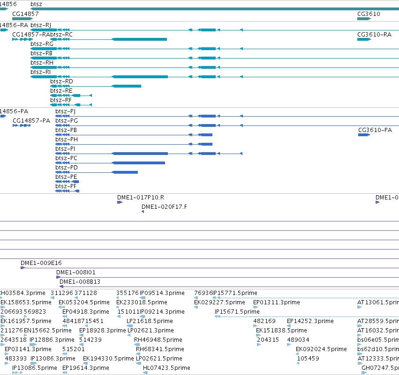This screenshot has height=375, width=399.
Task: Click the large exon of btsz-RC transcript
Action: [139, 39]
